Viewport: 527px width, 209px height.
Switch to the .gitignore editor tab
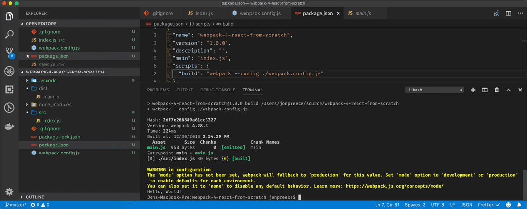click(x=162, y=14)
